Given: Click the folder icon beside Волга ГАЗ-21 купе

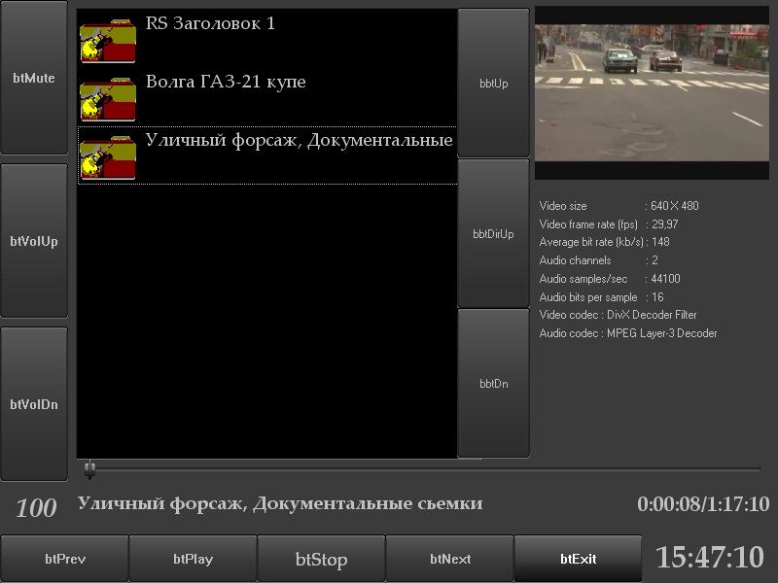Looking at the screenshot, I should 108,98.
